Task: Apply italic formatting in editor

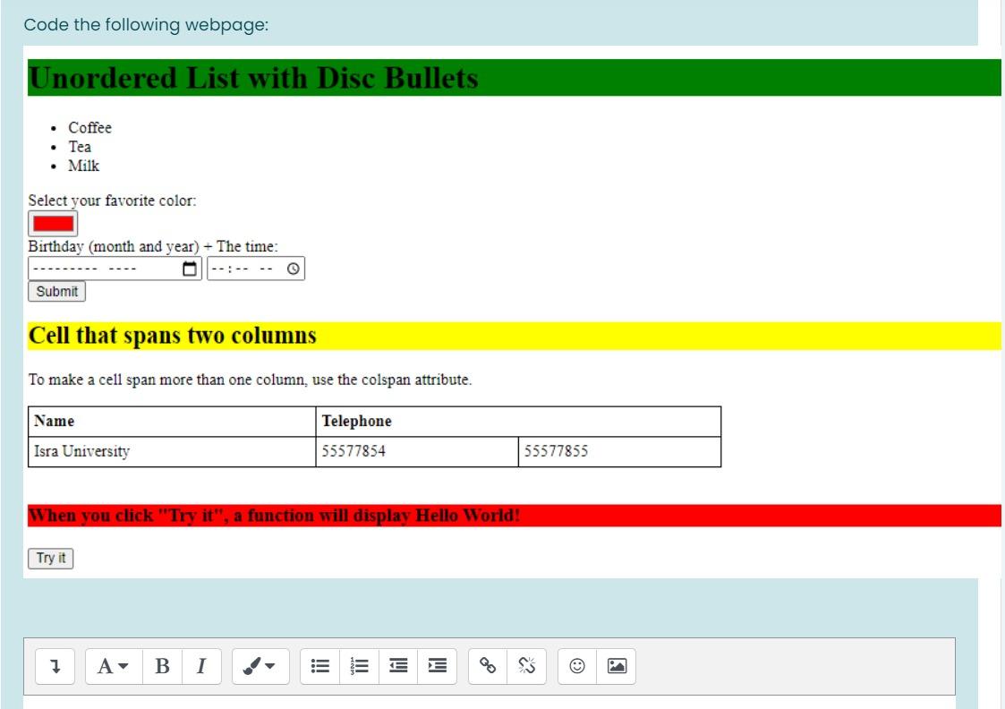Action: click(x=201, y=666)
